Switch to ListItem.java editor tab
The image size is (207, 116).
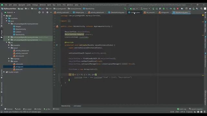click(135, 12)
